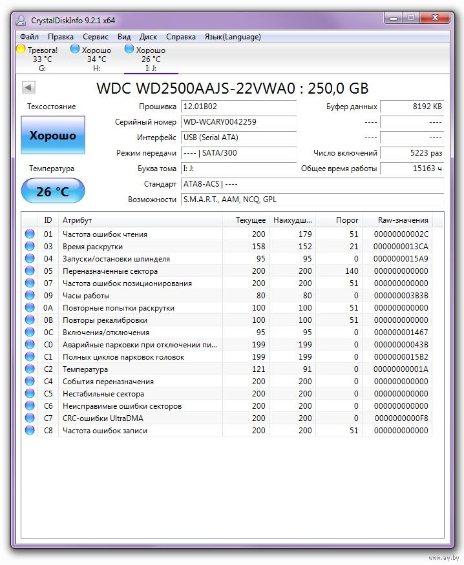Click the serial number field WD-WCARY0042259
Screen dimensions: 464x565
point(238,122)
